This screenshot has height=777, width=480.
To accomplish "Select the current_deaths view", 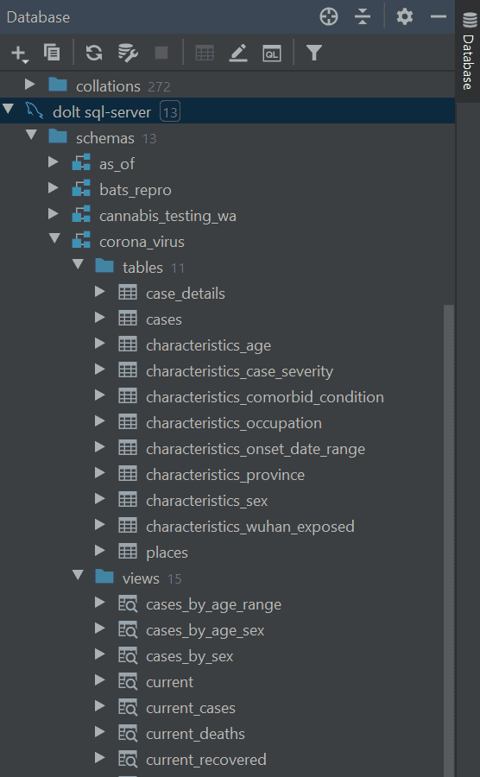I will click(195, 734).
